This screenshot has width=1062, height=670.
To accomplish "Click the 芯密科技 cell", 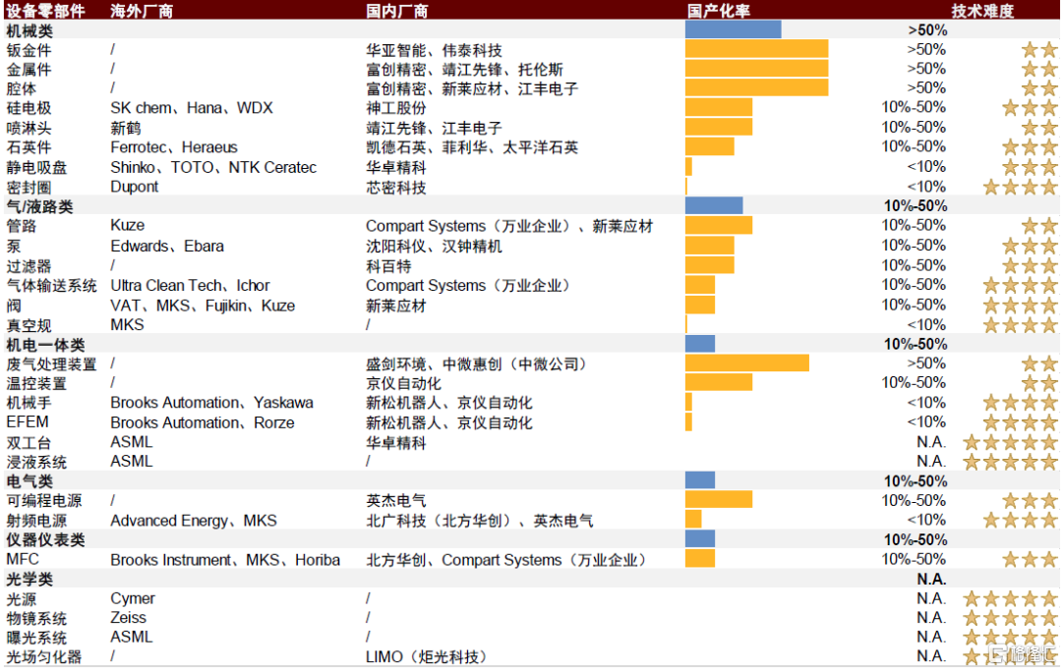I will [x=396, y=188].
